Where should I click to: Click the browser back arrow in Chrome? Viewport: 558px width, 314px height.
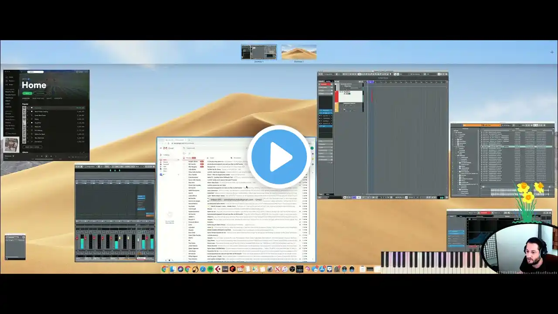point(160,143)
